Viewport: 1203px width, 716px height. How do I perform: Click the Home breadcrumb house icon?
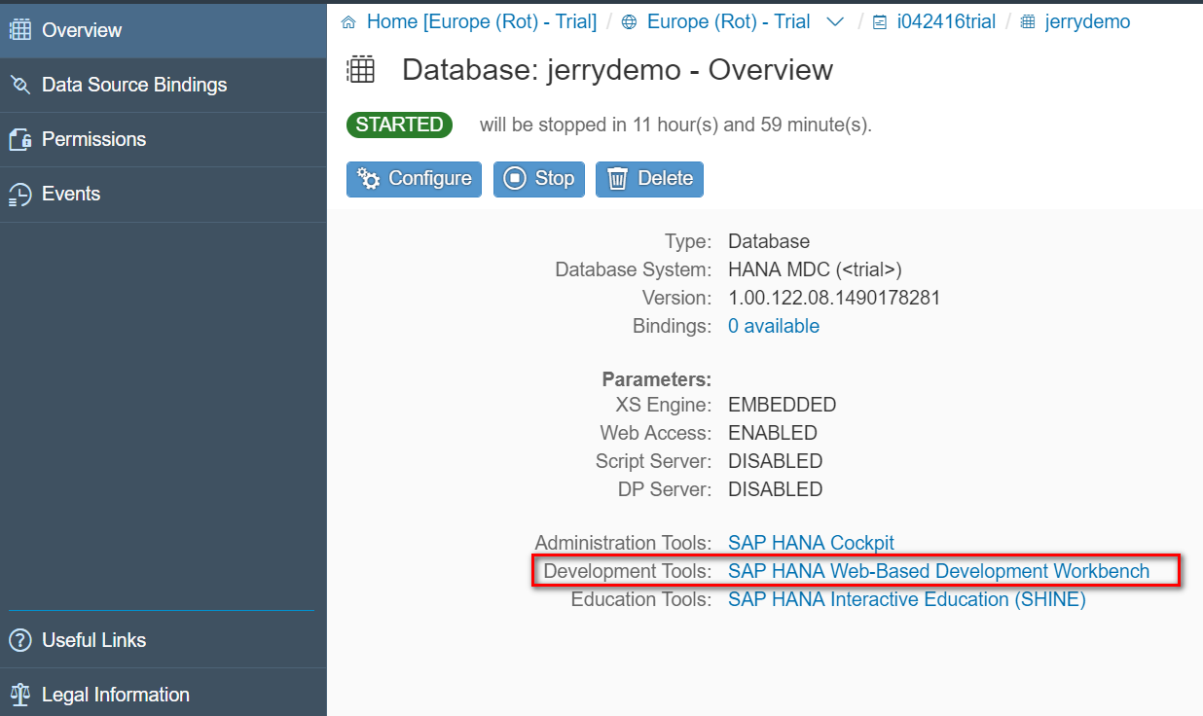[x=348, y=22]
